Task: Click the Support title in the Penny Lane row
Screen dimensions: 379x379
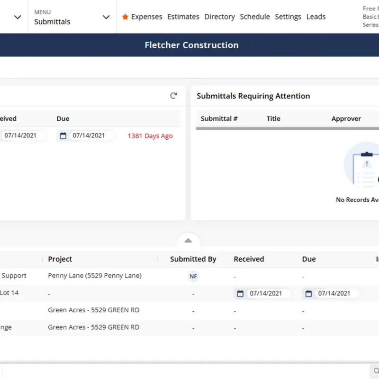Action: 14,276
